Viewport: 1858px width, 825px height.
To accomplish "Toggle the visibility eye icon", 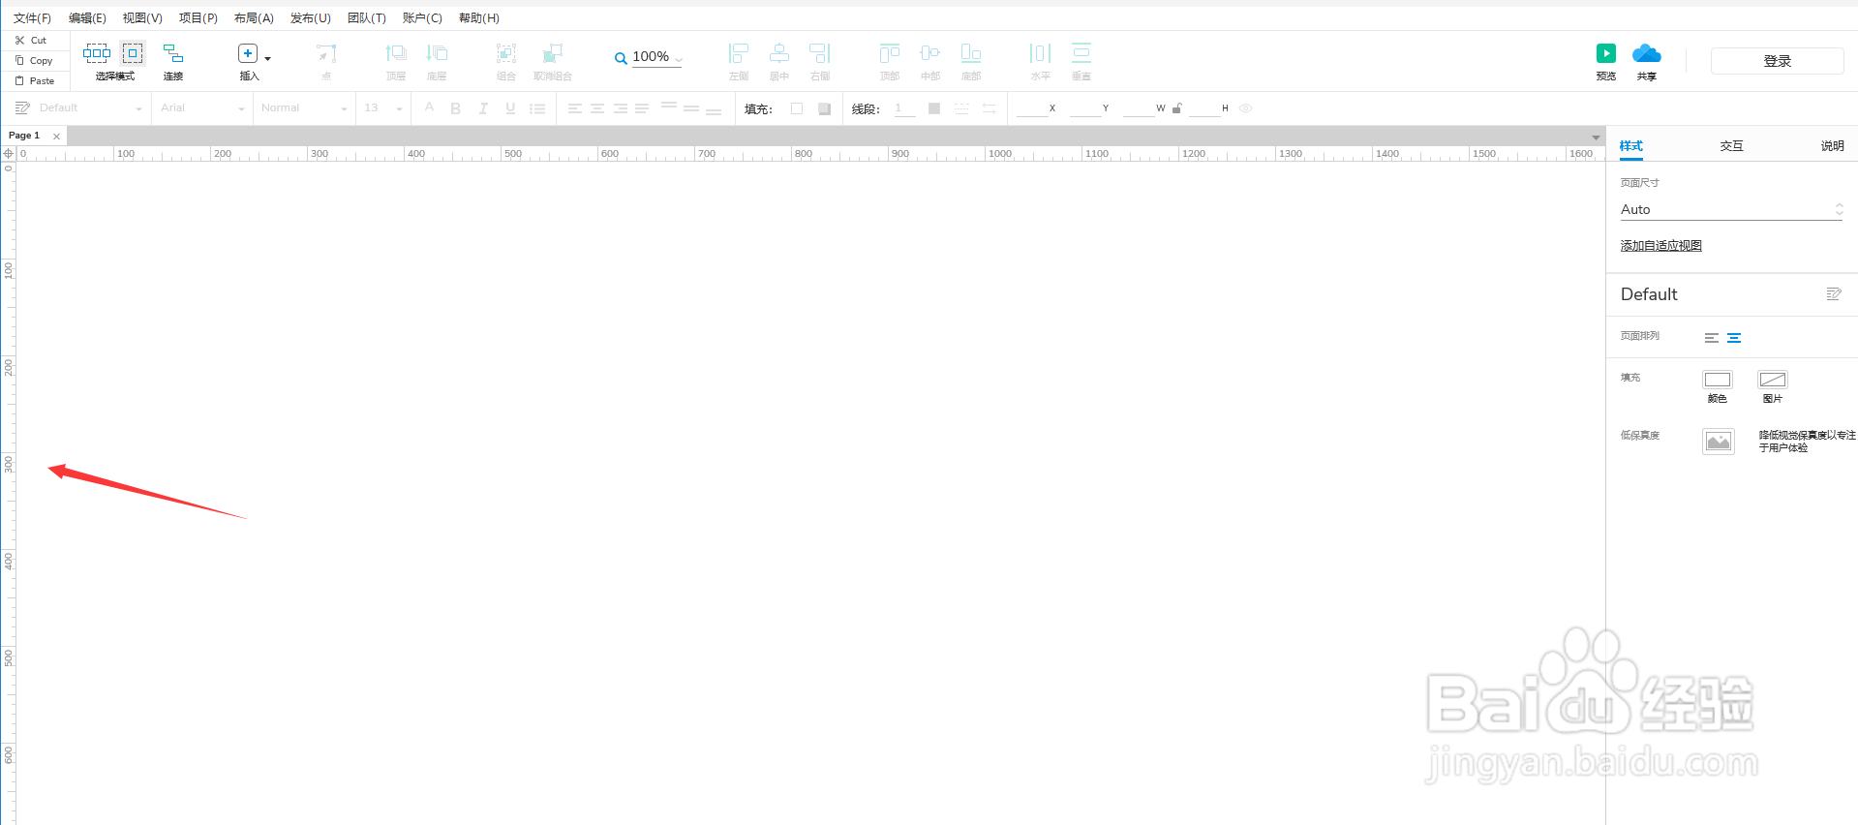I will (x=1246, y=108).
